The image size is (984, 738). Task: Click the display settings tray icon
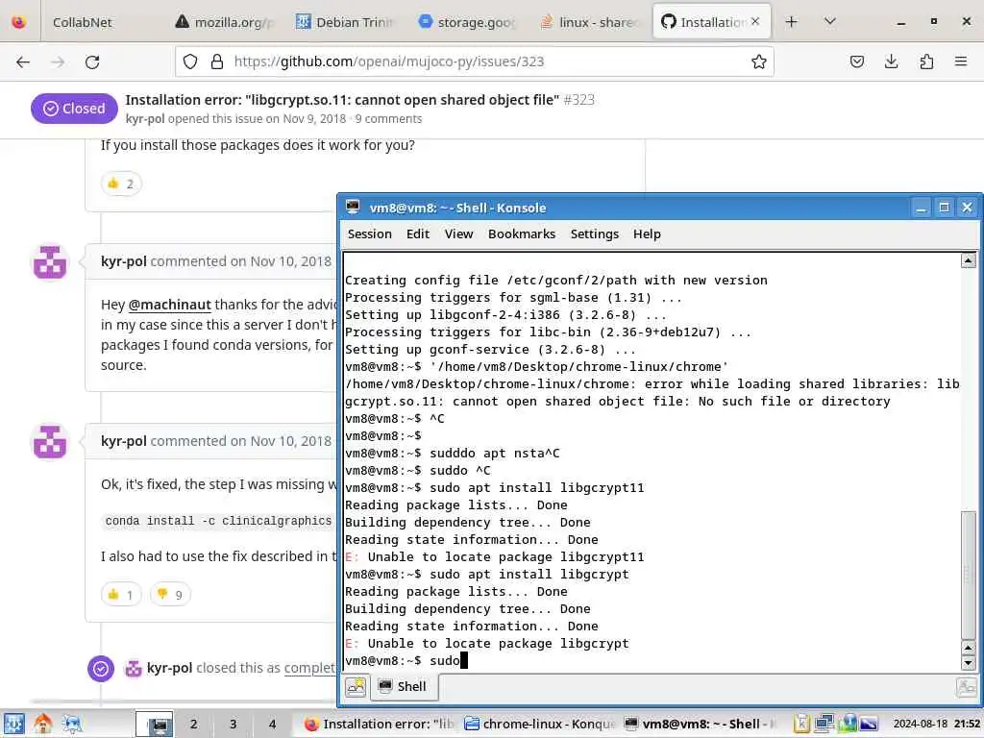click(x=869, y=725)
